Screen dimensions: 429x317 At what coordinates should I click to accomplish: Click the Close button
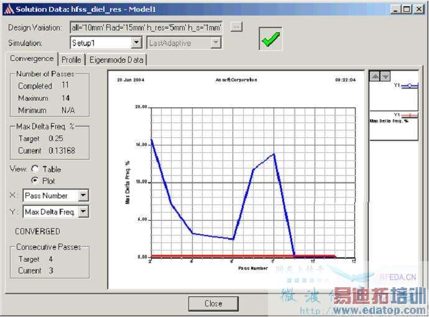point(213,303)
